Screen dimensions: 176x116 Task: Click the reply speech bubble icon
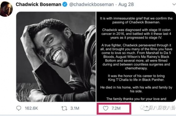tap(19, 108)
